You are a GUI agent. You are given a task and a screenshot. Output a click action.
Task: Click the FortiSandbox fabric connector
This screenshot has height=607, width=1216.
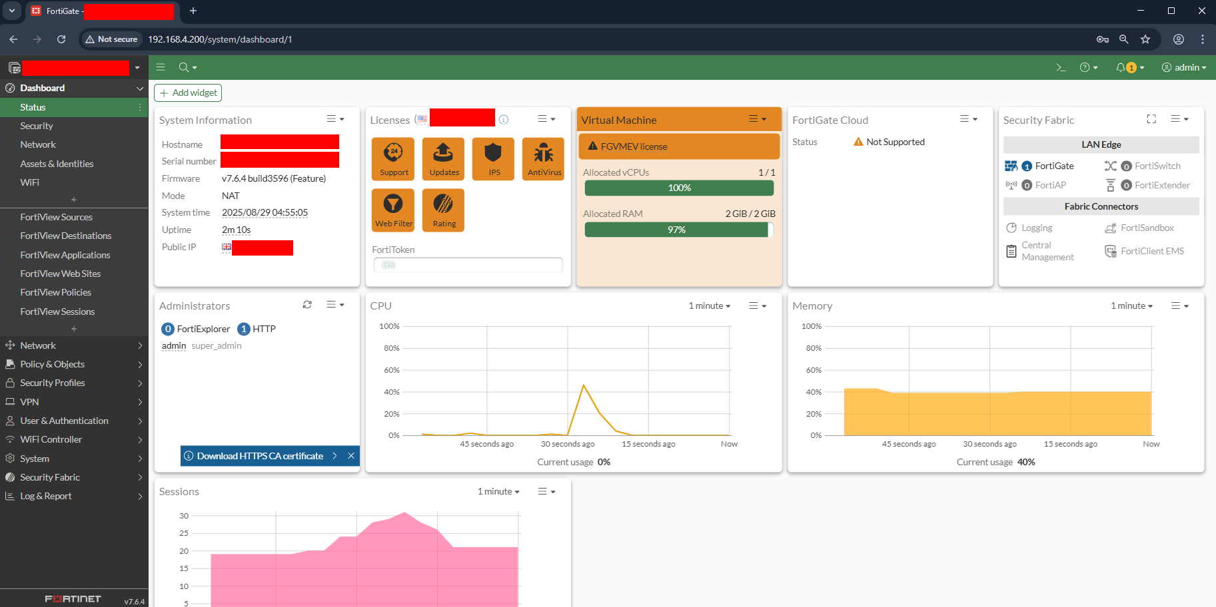click(1139, 228)
